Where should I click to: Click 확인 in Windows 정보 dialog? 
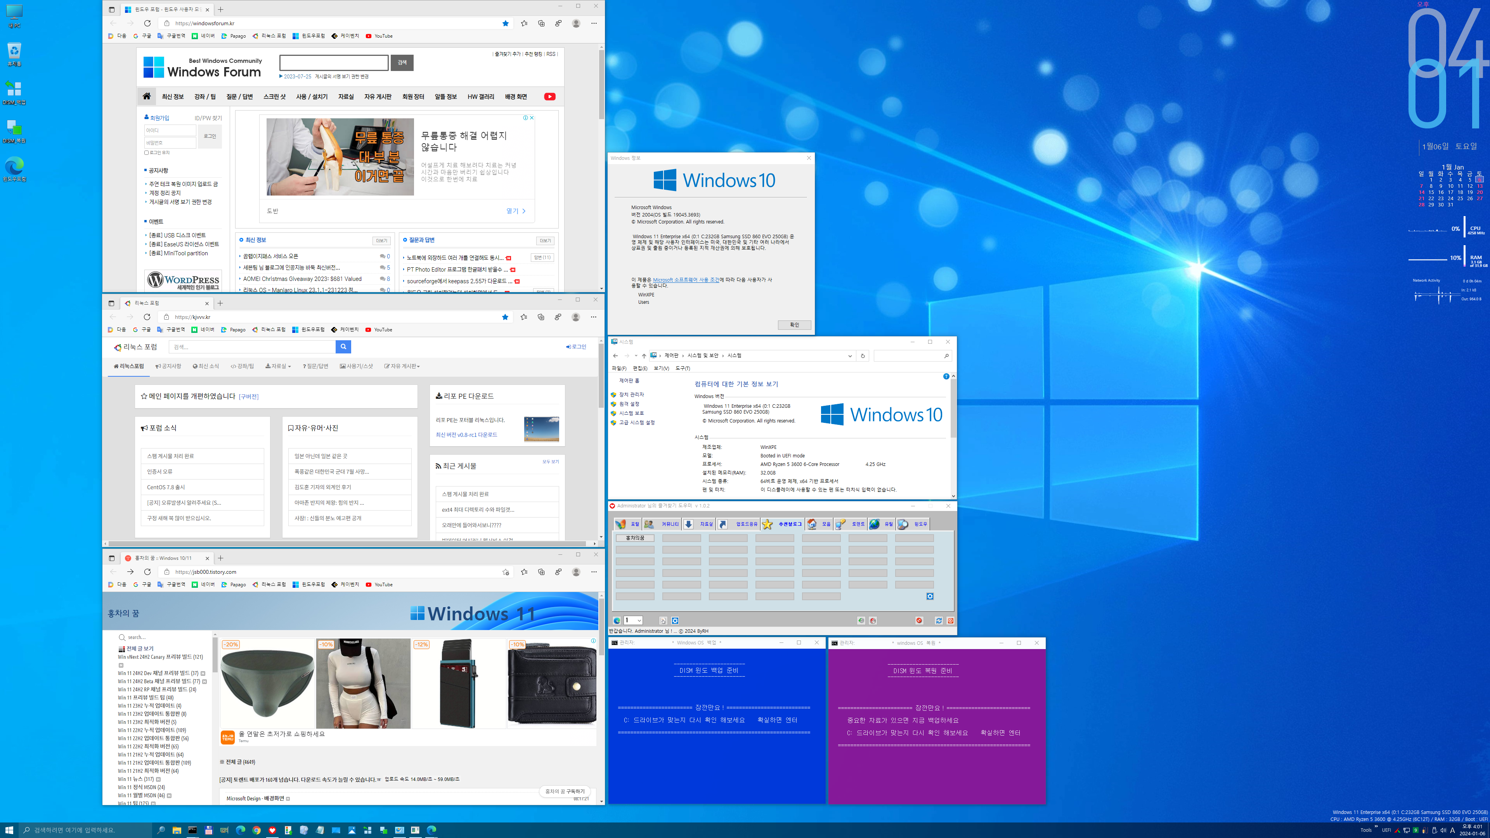coord(794,325)
